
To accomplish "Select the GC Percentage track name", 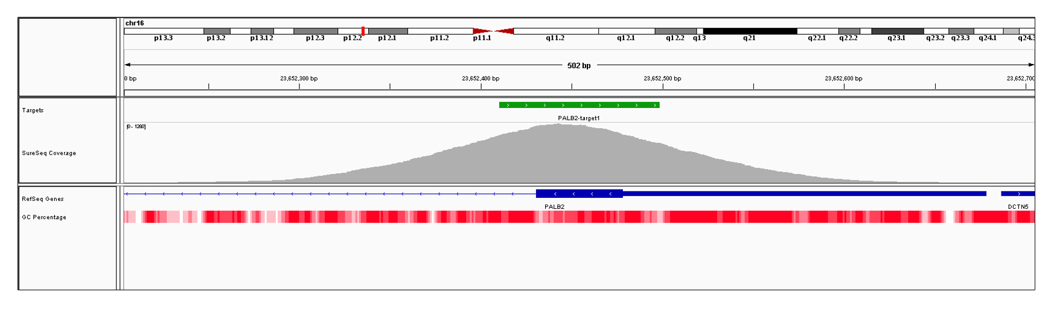I will point(44,217).
